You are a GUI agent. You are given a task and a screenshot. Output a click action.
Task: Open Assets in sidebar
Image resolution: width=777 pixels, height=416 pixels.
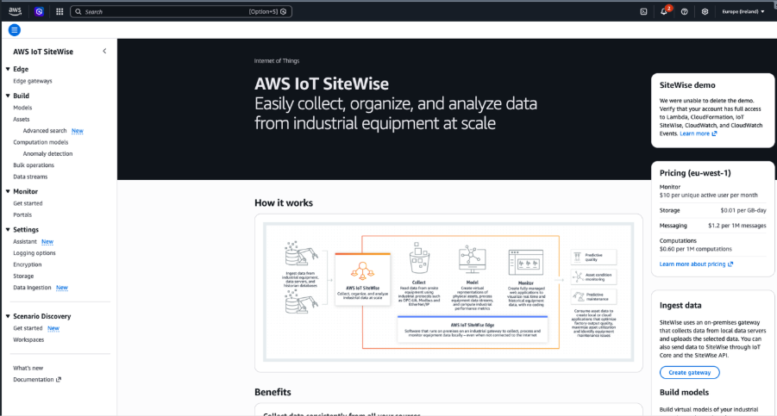pyautogui.click(x=22, y=119)
